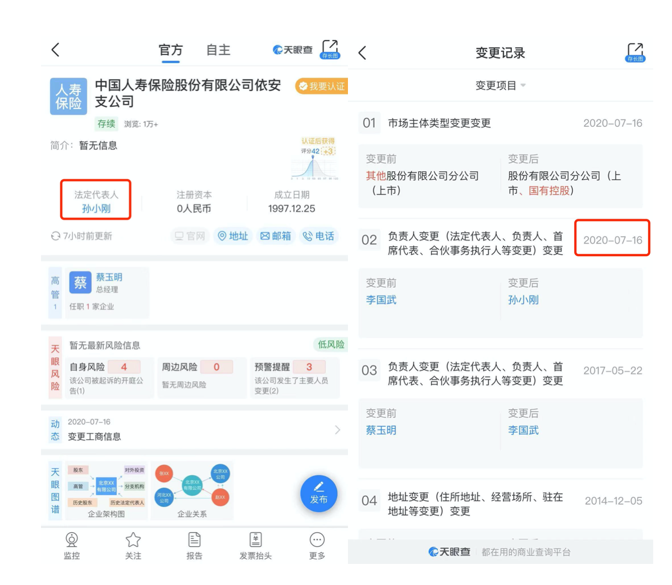Image resolution: width=672 pixels, height=585 pixels.
Task: Tap the back arrow on 变更记录 page
Action: tap(362, 53)
